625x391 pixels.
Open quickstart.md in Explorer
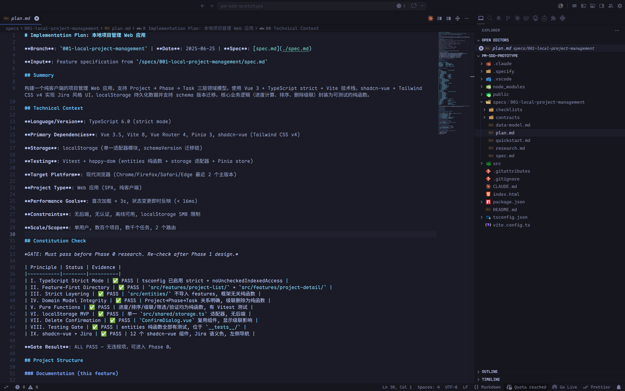point(513,140)
